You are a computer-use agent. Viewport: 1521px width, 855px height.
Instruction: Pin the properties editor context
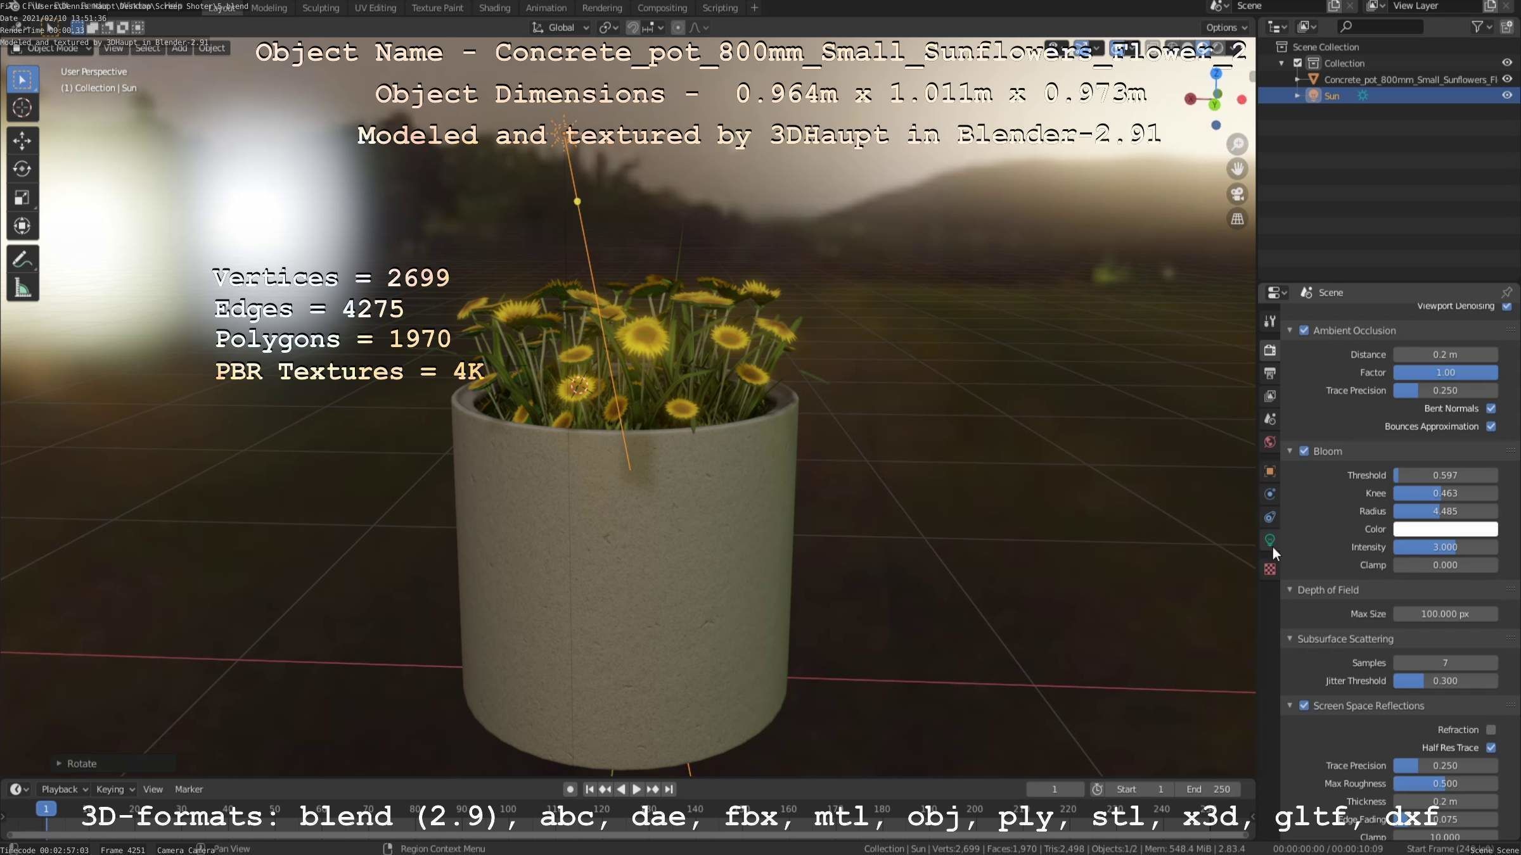coord(1506,293)
